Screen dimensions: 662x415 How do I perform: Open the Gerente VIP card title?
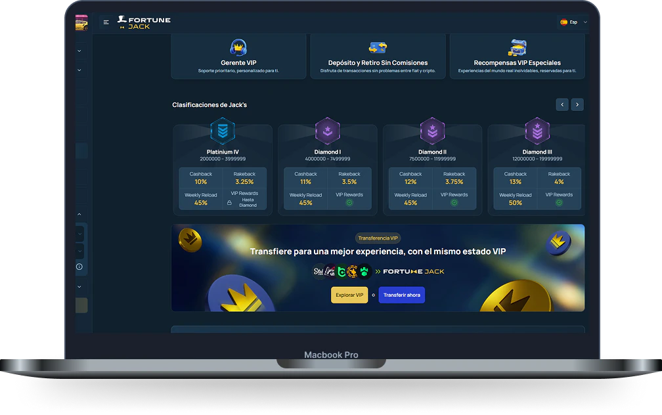(x=238, y=62)
